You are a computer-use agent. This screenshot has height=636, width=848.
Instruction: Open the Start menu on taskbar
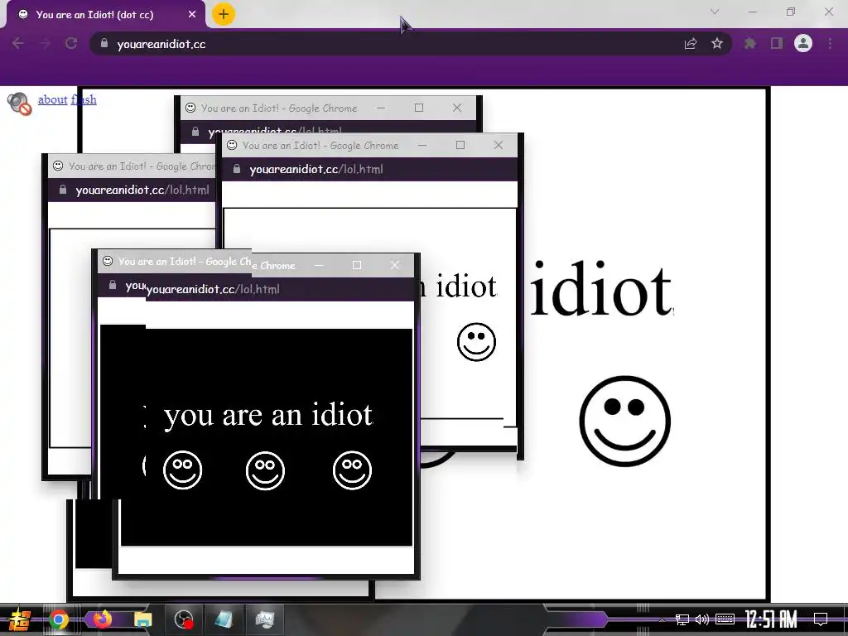(20, 619)
